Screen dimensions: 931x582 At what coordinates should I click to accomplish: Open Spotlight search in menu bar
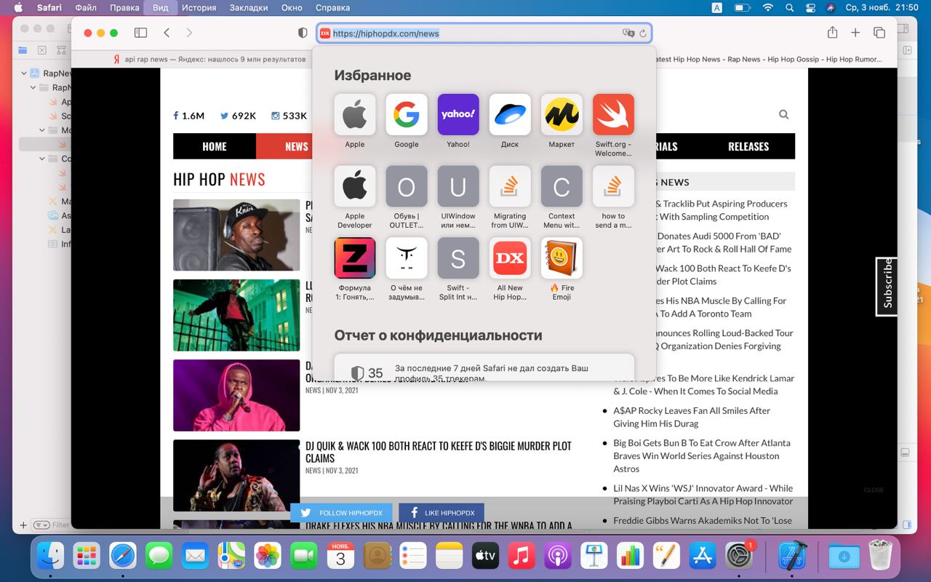tap(789, 7)
